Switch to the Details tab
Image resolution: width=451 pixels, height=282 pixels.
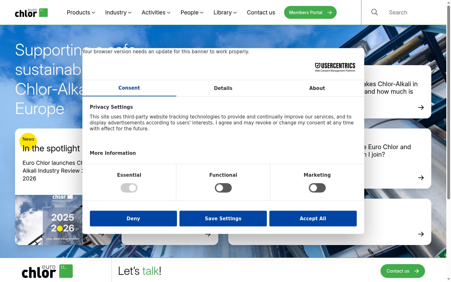coord(223,88)
